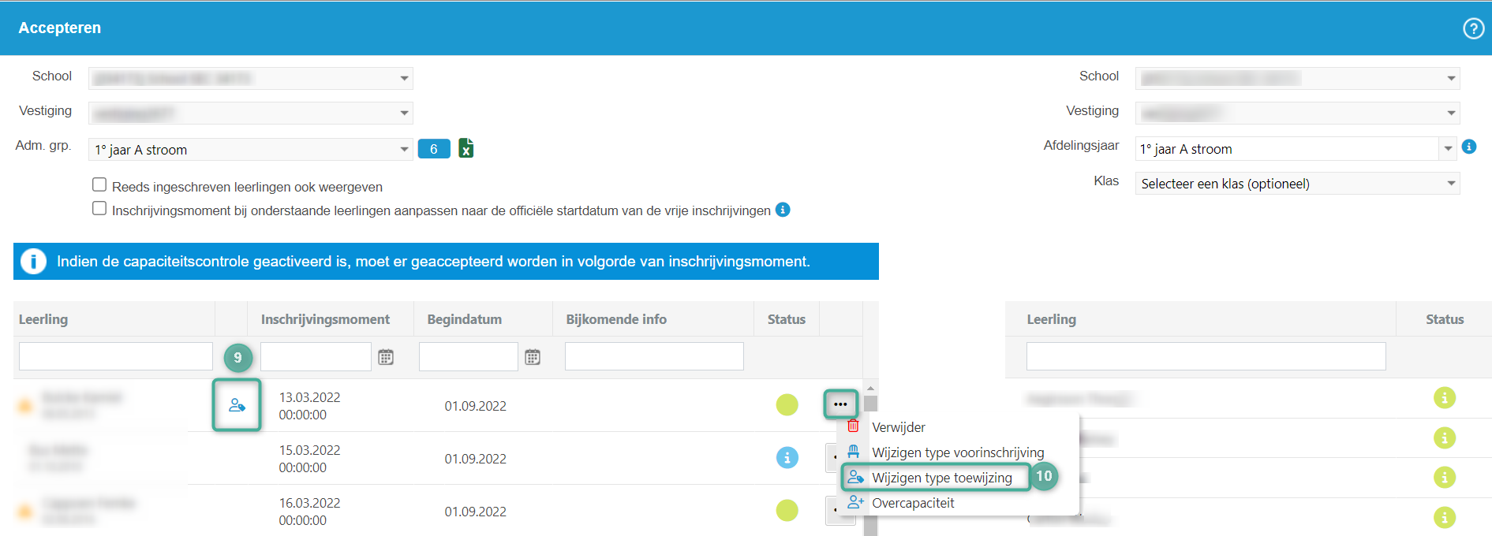Viewport: 1492px width, 536px height.
Task: Tick the 'Inschrijvingsmoment bij onderstaande leerlingen aanpassen' checkbox
Action: tap(99, 208)
